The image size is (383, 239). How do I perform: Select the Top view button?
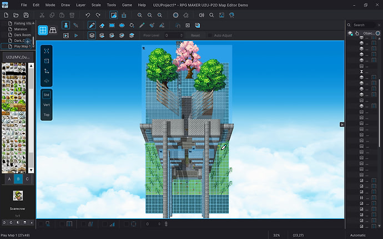click(47, 115)
